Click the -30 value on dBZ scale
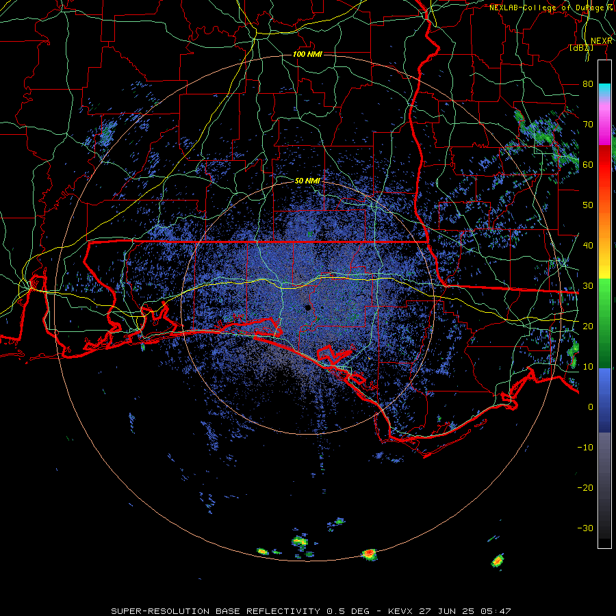The width and height of the screenshot is (616, 616). pyautogui.click(x=585, y=528)
